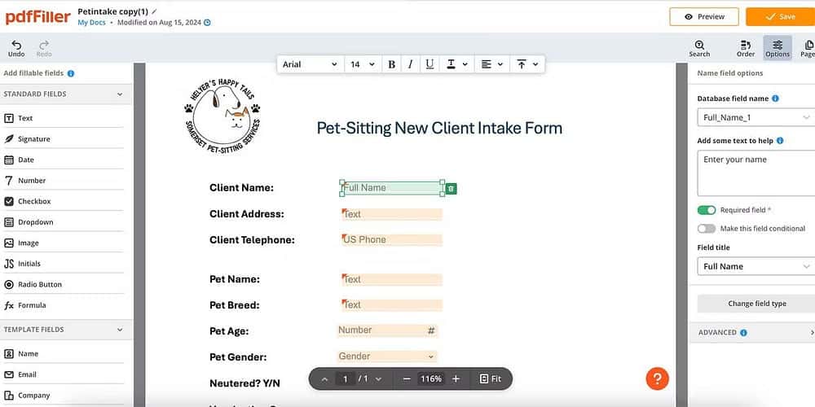Disable the Required field toggle
This screenshot has height=407, width=815.
(x=707, y=210)
